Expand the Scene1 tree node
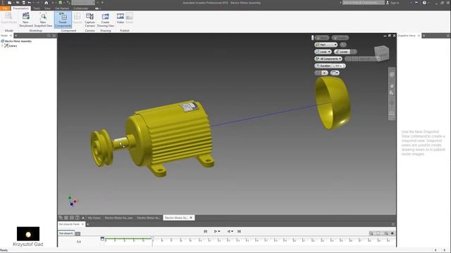Viewport: 451px width, 253px height. pos(2,46)
